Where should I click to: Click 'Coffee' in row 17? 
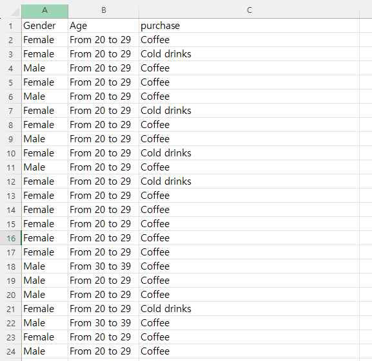[155, 252]
